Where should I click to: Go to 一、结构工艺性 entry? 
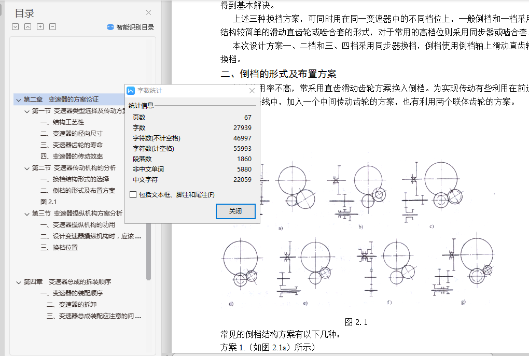pos(62,122)
